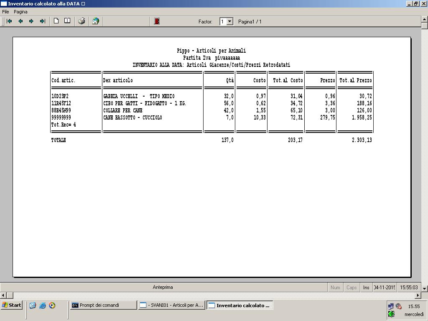Open the File menu

click(5, 12)
